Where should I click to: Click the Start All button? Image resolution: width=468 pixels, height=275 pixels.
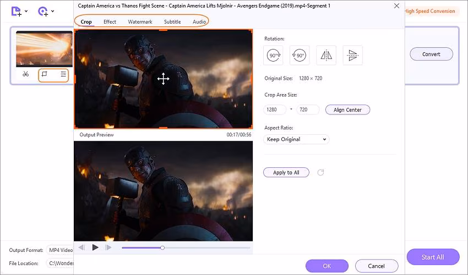point(433,257)
